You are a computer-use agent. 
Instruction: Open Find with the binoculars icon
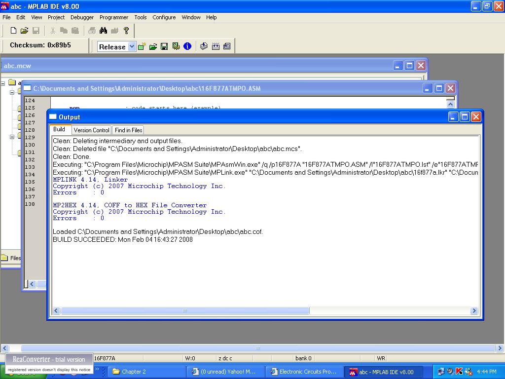[x=103, y=31]
